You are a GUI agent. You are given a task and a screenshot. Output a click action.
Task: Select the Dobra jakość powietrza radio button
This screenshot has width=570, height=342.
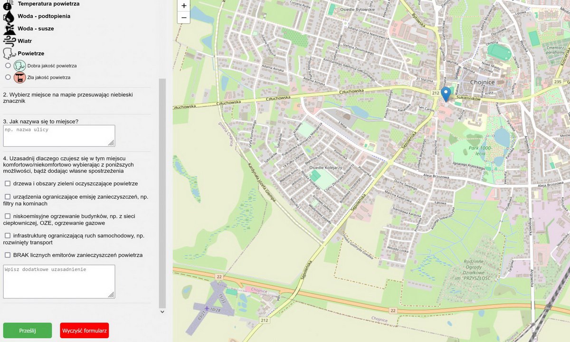coord(8,66)
